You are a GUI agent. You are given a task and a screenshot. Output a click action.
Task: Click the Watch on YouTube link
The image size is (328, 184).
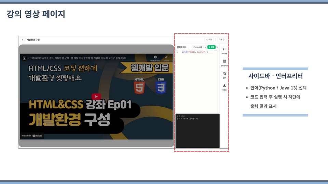tap(32, 136)
